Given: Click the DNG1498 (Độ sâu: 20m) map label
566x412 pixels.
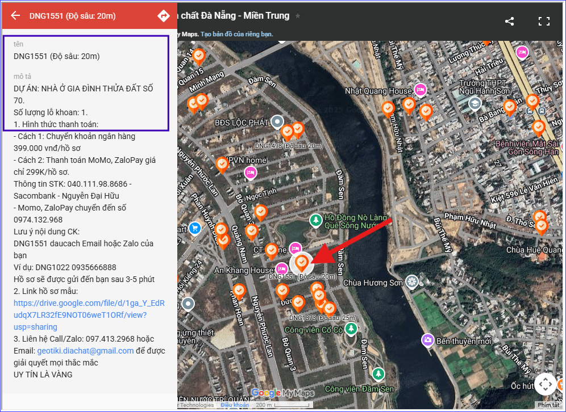Looking at the screenshot, I should point(289,146).
